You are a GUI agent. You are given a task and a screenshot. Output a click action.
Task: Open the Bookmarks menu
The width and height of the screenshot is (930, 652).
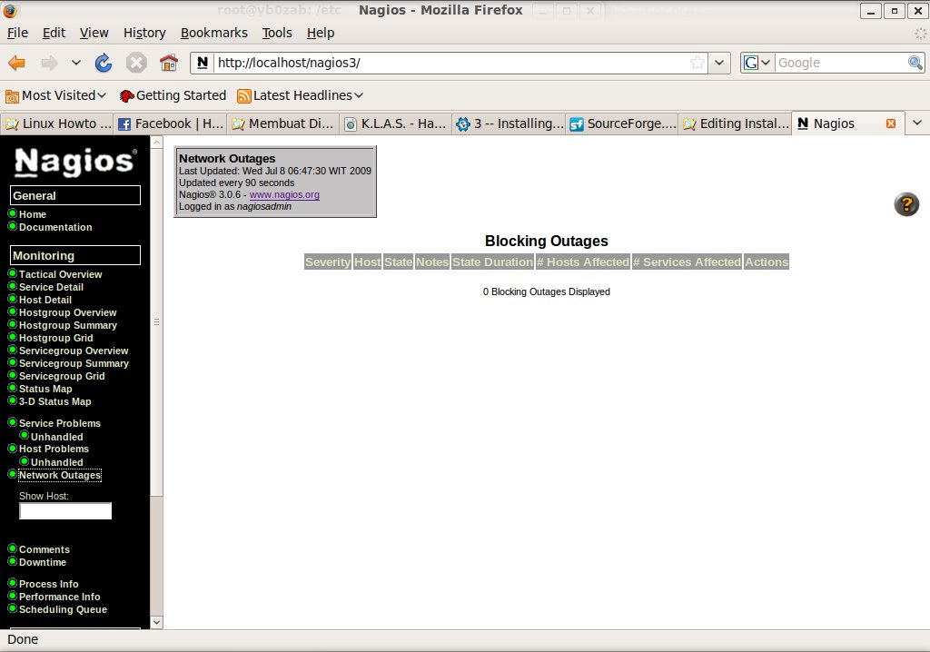pos(213,33)
